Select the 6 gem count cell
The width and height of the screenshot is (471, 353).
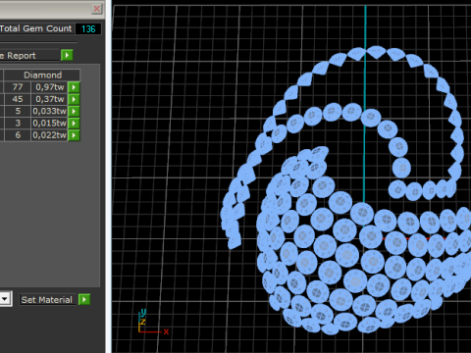(18, 135)
